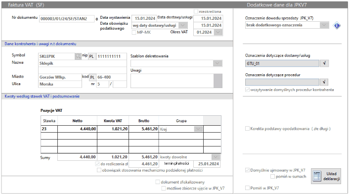The image size is (349, 194).
Task: Enable obowiązek stosowania mechanizmu podzielonej płatności
Action: (x=99, y=170)
